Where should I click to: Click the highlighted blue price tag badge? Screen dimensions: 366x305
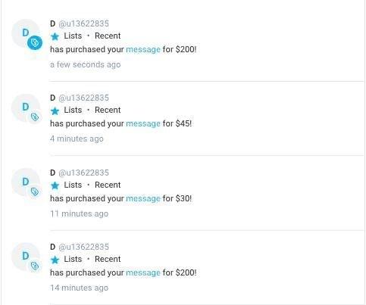[x=35, y=42]
